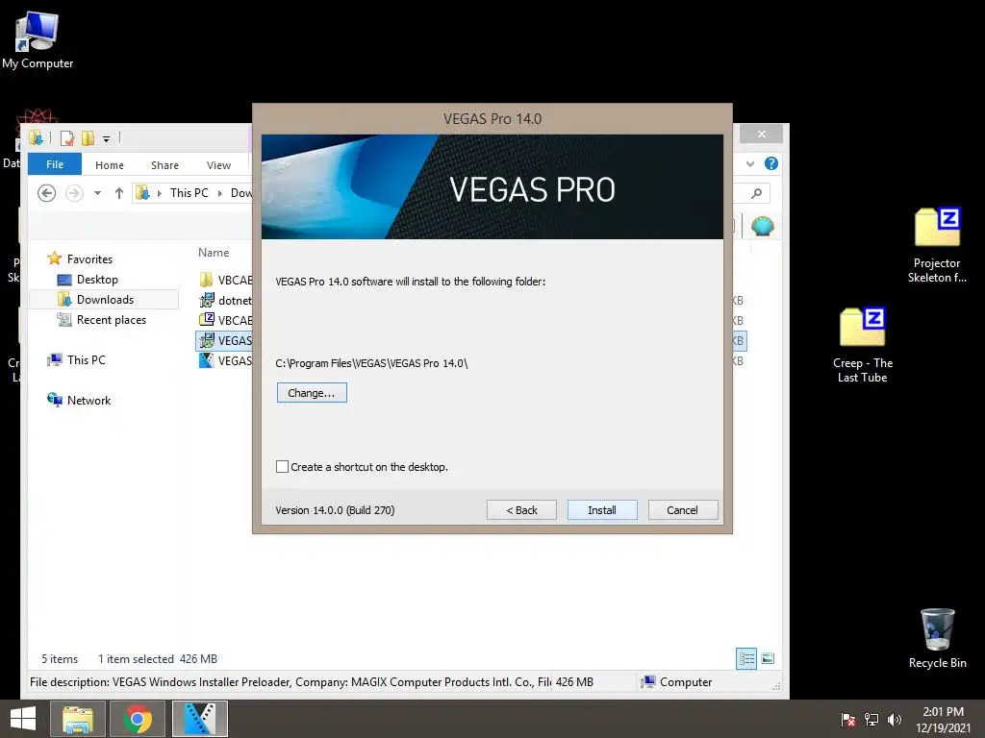Select This PC in navigation pane
The height and width of the screenshot is (738, 985).
[86, 360]
